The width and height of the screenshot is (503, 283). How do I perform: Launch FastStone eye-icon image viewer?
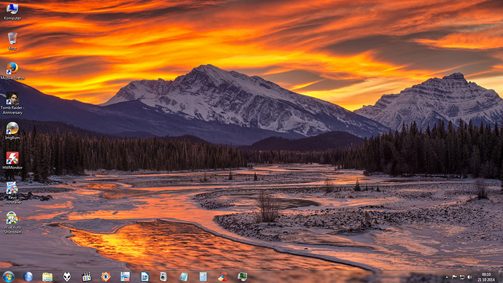(106, 276)
